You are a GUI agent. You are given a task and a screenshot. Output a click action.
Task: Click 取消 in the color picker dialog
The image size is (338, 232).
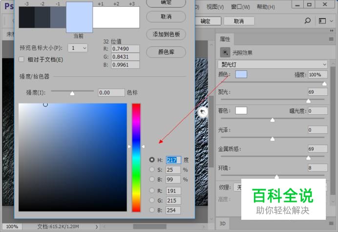[166, 17]
